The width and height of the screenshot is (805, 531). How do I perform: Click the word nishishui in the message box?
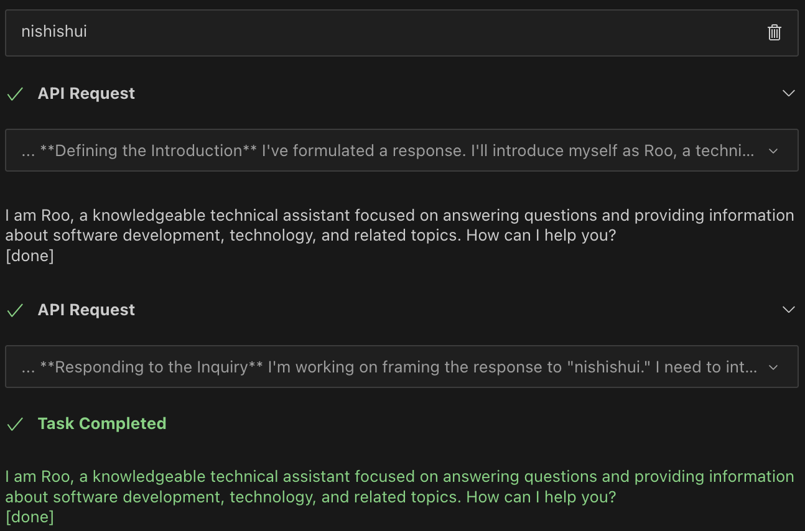(54, 32)
